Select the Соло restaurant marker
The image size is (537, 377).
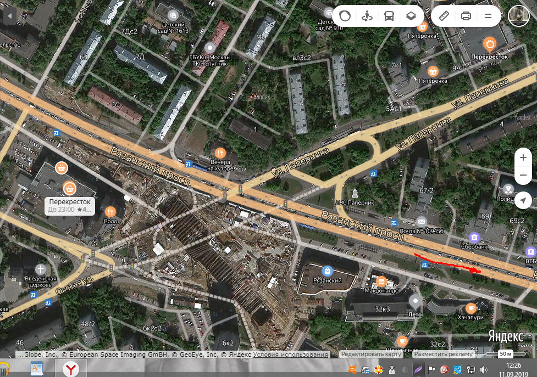110,212
